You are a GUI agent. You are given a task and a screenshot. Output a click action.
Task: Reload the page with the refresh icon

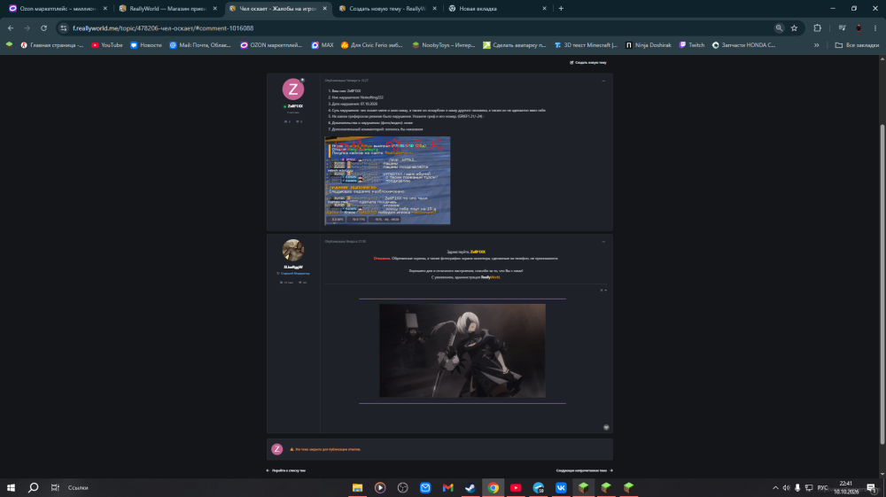coord(43,27)
